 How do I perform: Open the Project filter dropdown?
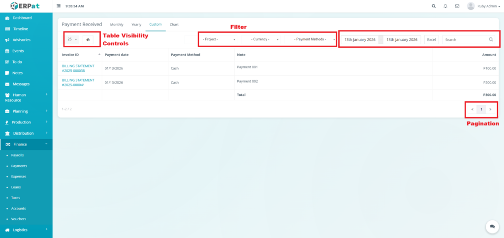click(x=218, y=39)
